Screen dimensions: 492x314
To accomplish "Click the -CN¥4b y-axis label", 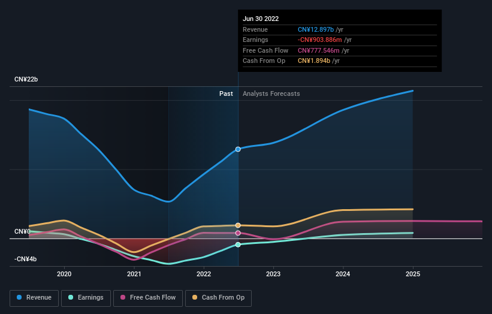I will click(25, 259).
